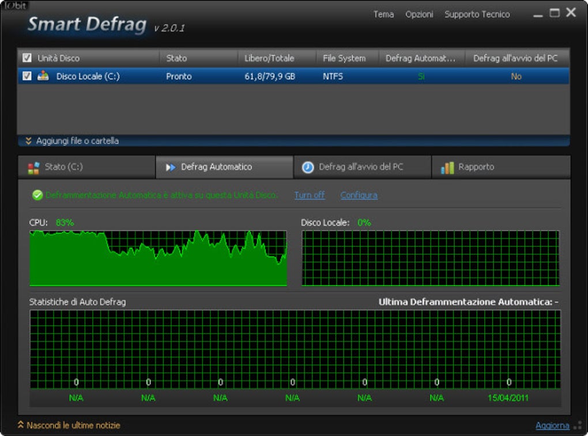Click the Defrag Automatico play arrows icon
This screenshot has width=588, height=436.
(x=171, y=167)
